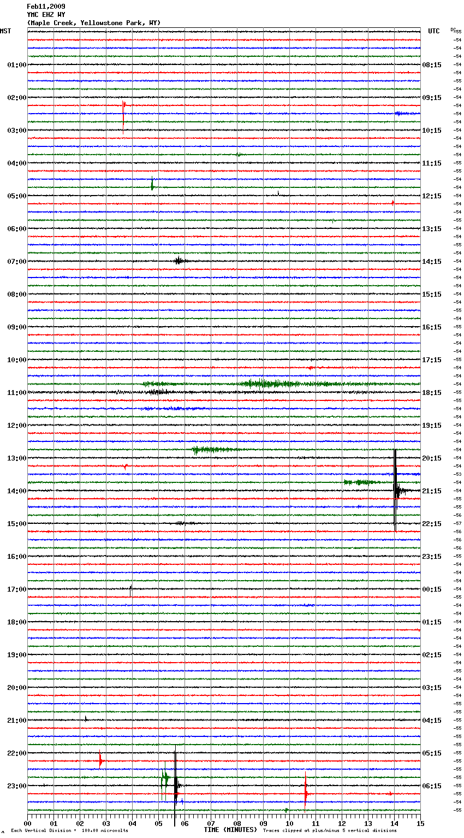
Task: Click the 11:15 UTC time label
Action: (x=432, y=163)
